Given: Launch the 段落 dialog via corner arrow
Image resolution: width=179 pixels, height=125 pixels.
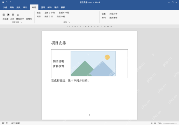Looking at the screenshot, I should tap(69, 22).
